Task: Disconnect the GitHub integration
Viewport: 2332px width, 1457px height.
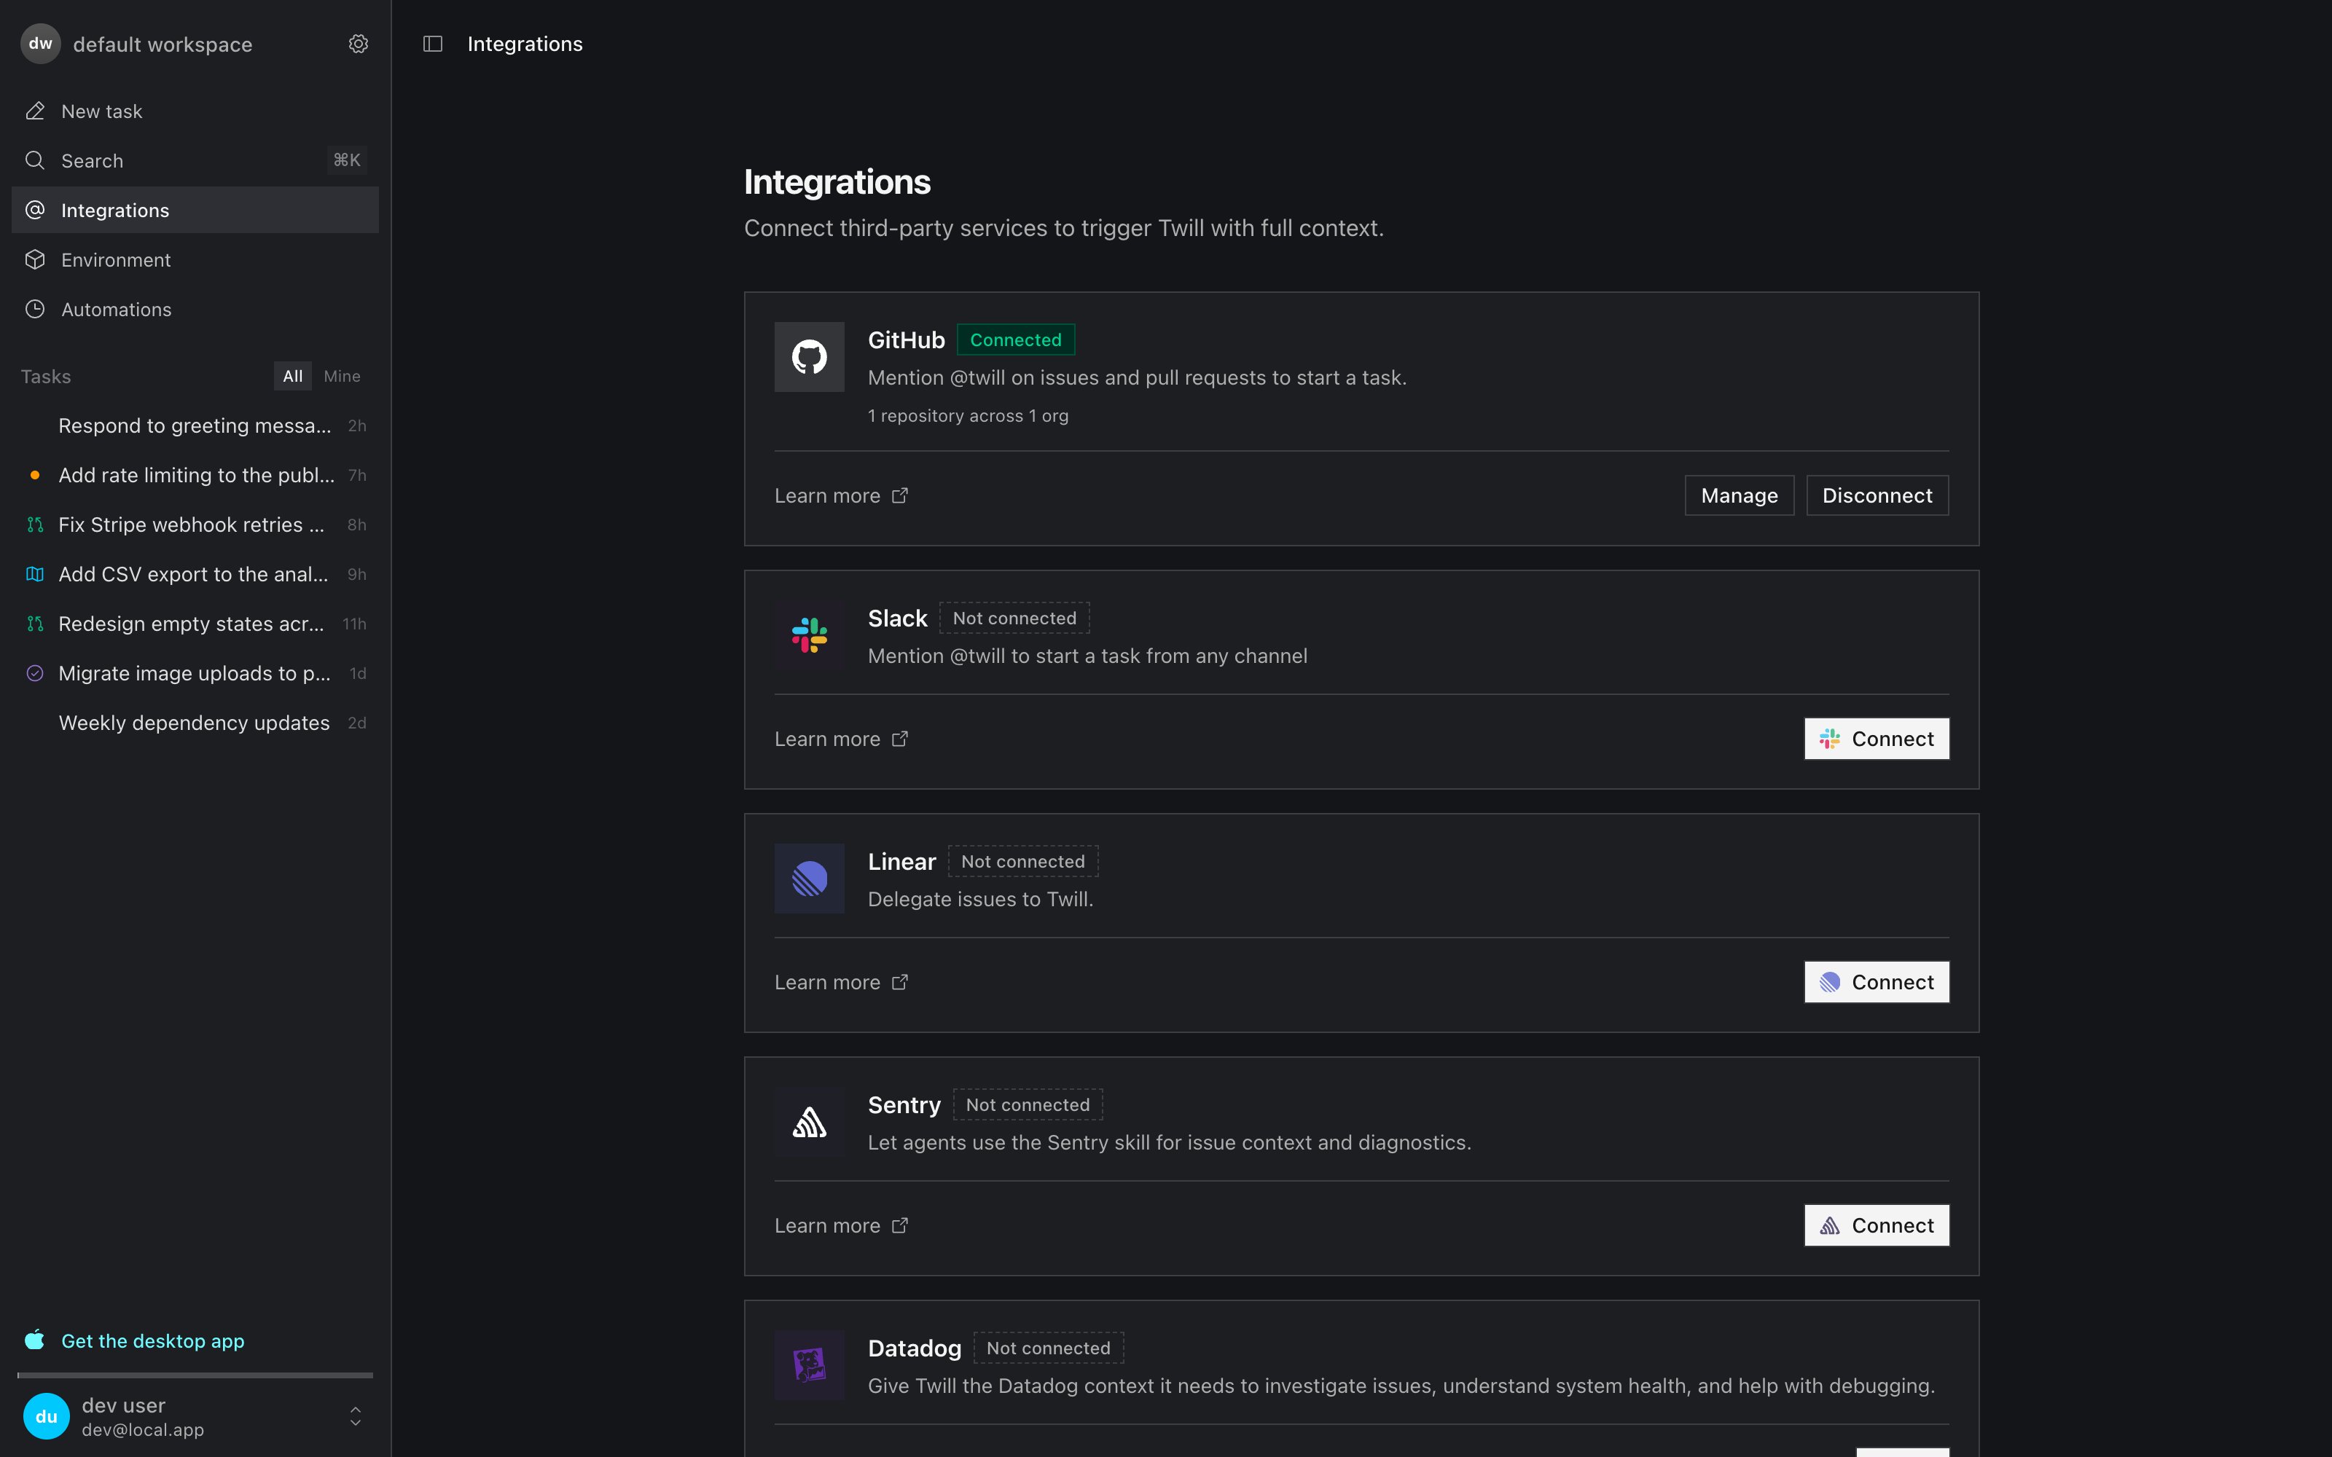Action: [1877, 495]
